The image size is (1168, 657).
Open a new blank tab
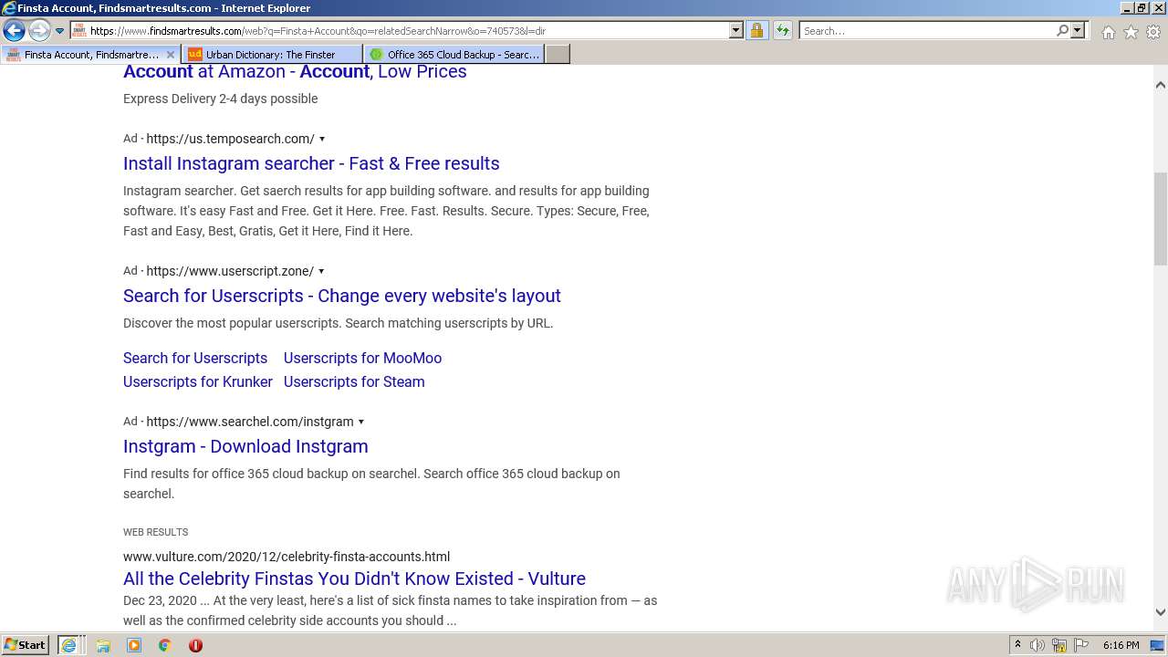point(558,55)
